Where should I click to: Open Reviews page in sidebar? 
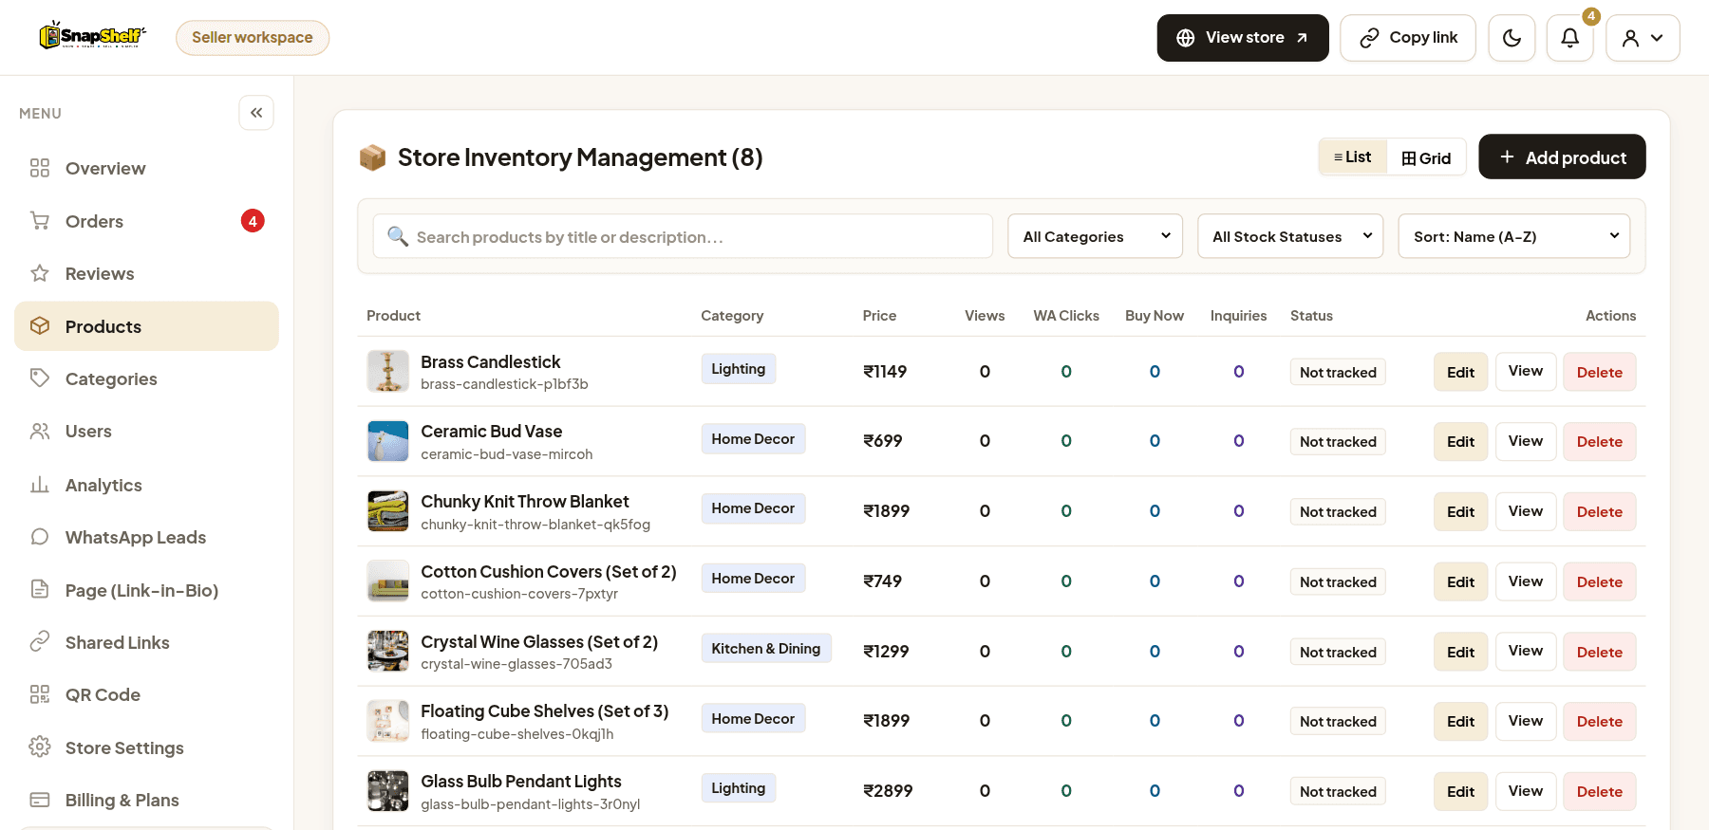coord(146,273)
